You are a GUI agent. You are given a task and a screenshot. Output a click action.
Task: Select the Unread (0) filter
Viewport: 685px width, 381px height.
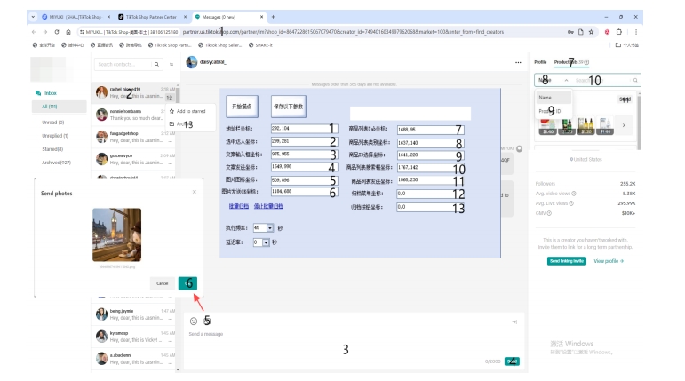[52, 123]
